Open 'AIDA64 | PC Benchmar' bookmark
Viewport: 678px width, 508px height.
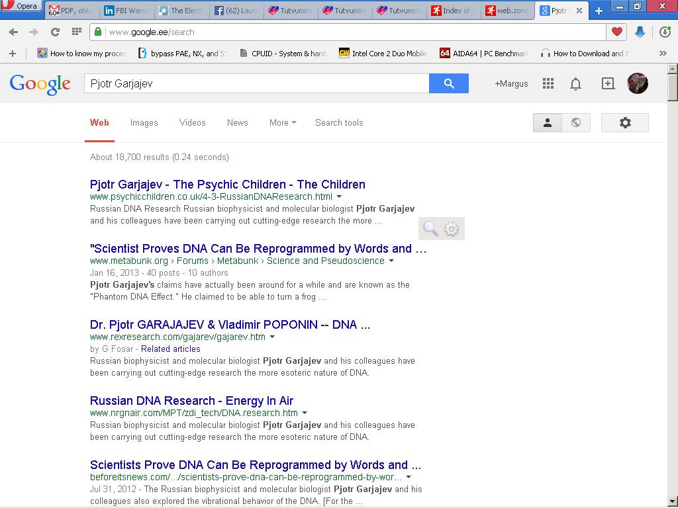click(x=483, y=54)
